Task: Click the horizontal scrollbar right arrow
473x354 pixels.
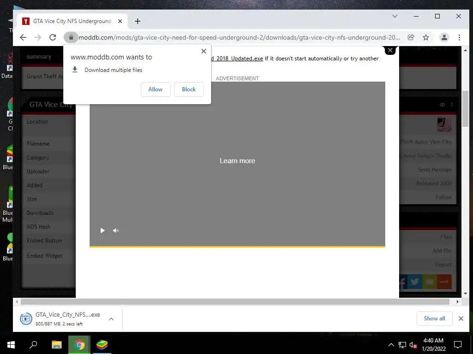Action: [458, 301]
